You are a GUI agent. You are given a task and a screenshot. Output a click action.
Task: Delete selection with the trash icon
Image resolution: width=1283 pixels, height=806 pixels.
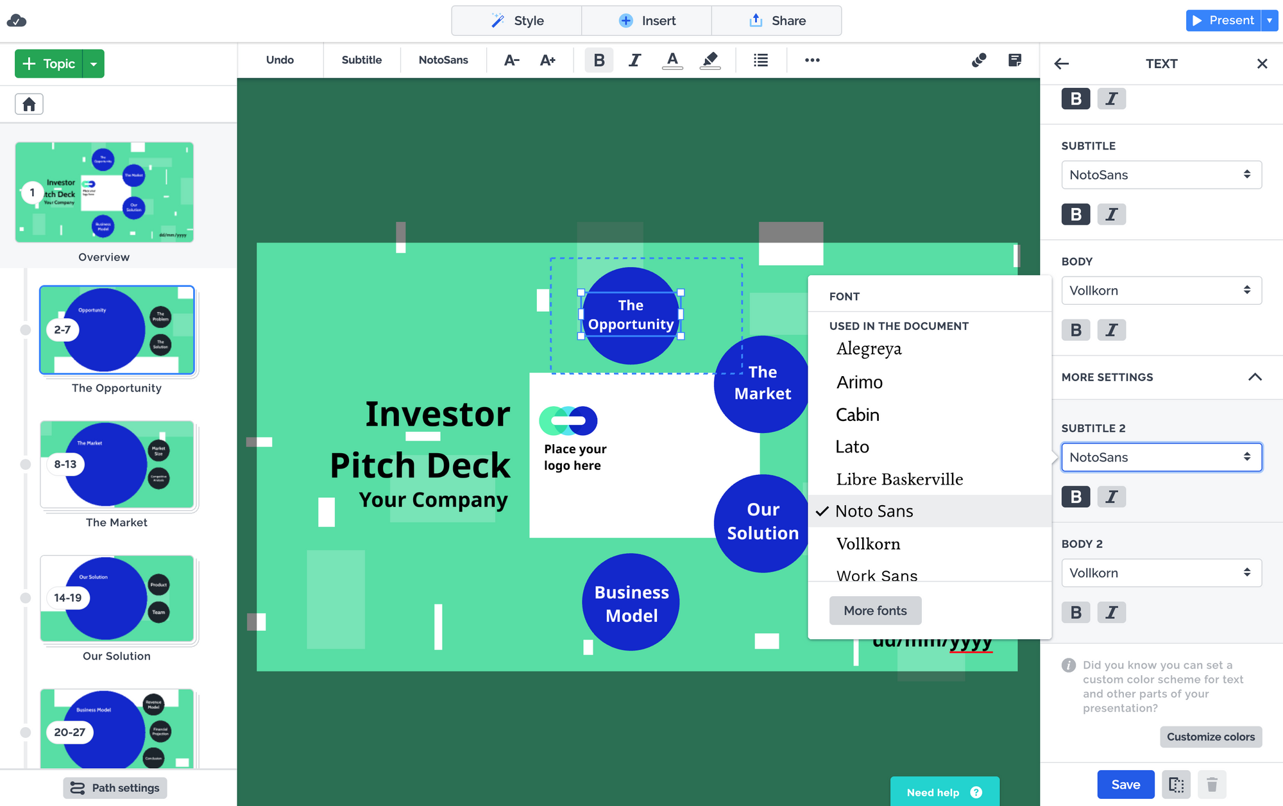tap(1211, 784)
